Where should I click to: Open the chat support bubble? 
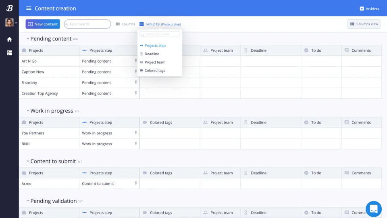[374, 209]
